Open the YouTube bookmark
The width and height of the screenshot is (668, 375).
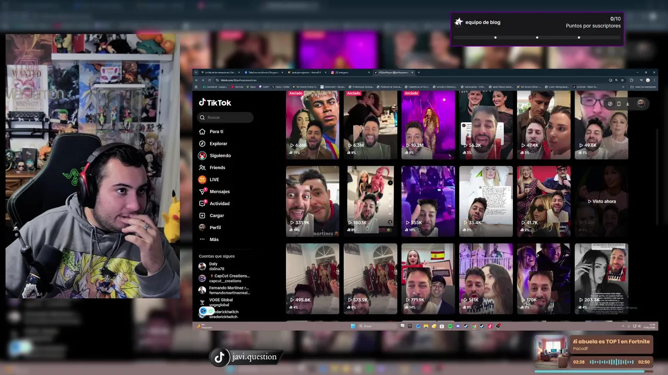coord(238,86)
